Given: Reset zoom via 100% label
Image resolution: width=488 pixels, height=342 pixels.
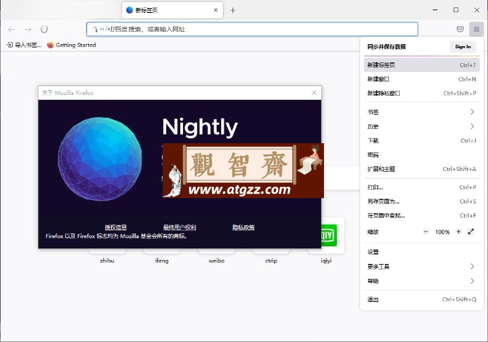Looking at the screenshot, I should (x=442, y=232).
